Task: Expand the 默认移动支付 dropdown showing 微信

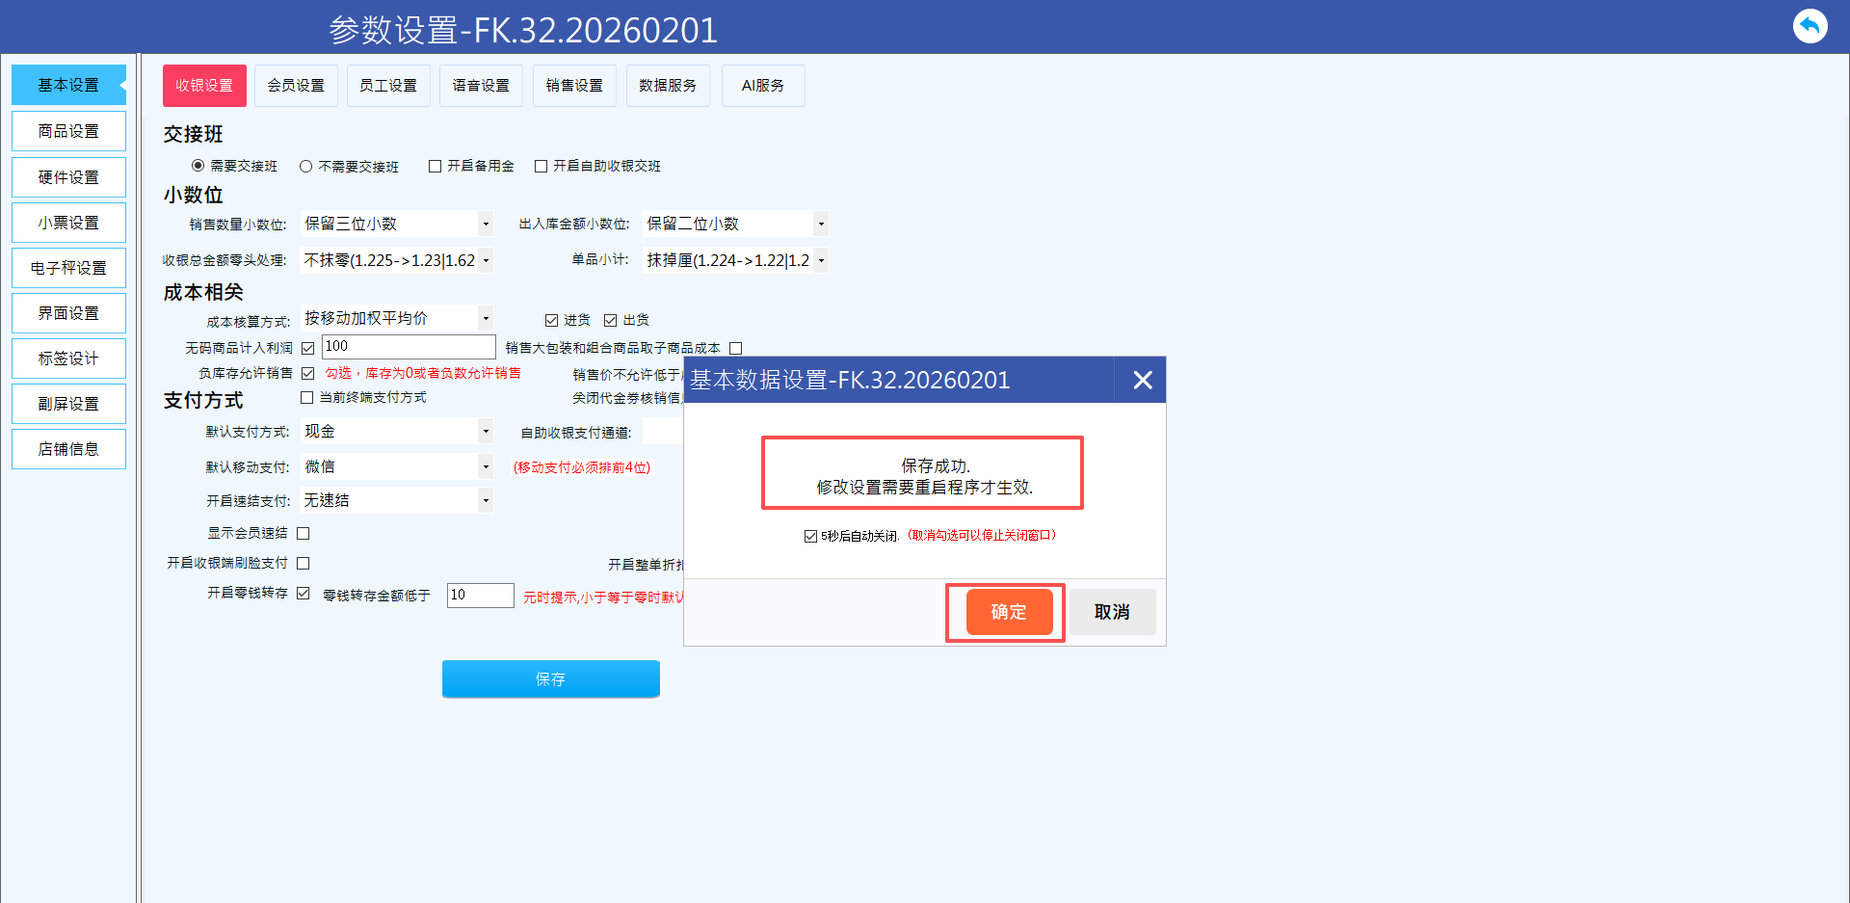Action: coord(486,467)
